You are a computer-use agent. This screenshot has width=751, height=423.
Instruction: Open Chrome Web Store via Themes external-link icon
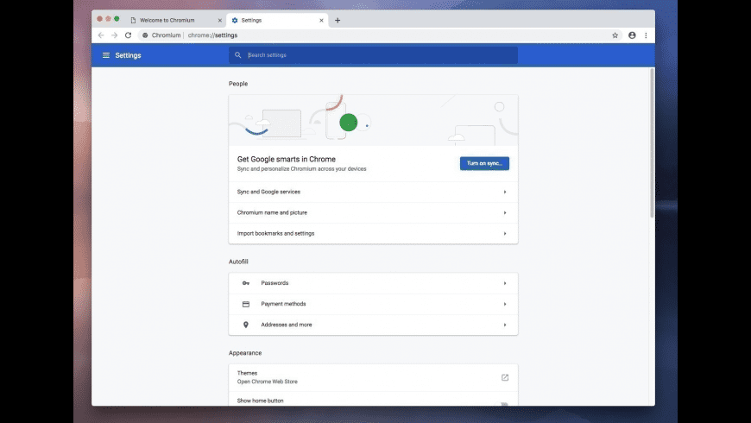pyautogui.click(x=505, y=377)
